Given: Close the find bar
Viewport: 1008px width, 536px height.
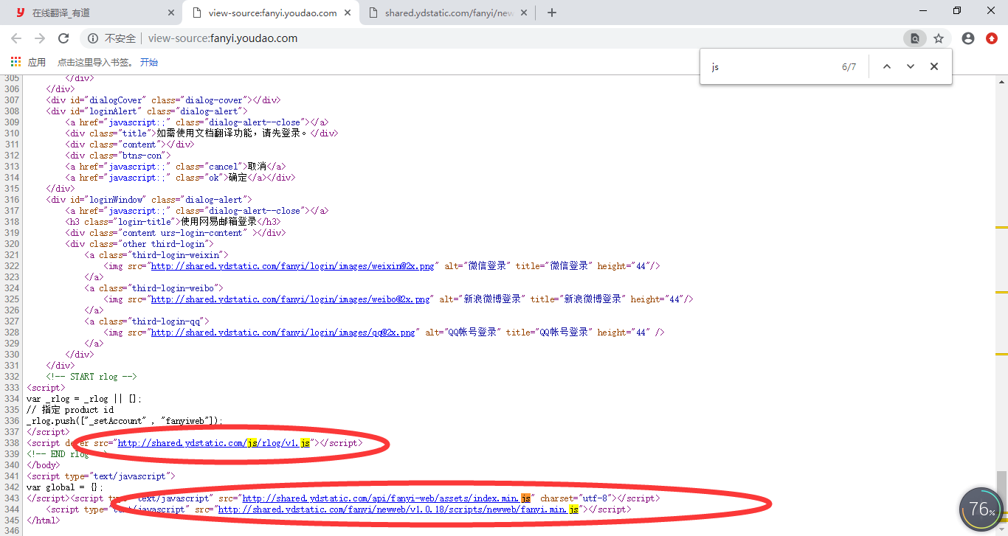Looking at the screenshot, I should click(x=934, y=66).
